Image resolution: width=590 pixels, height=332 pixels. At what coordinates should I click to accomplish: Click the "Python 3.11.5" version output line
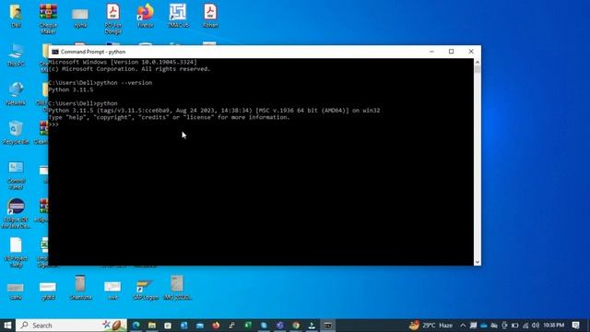click(x=71, y=89)
